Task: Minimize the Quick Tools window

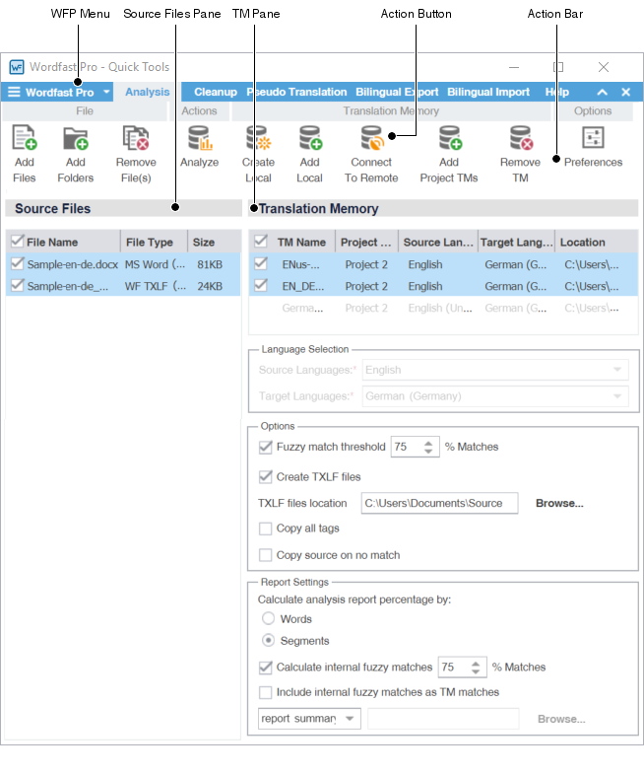Action: point(514,67)
